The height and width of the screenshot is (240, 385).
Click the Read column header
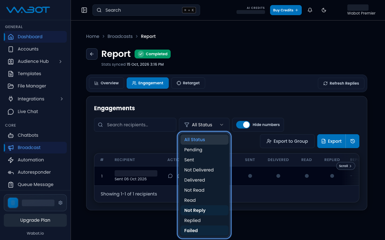[x=306, y=160]
